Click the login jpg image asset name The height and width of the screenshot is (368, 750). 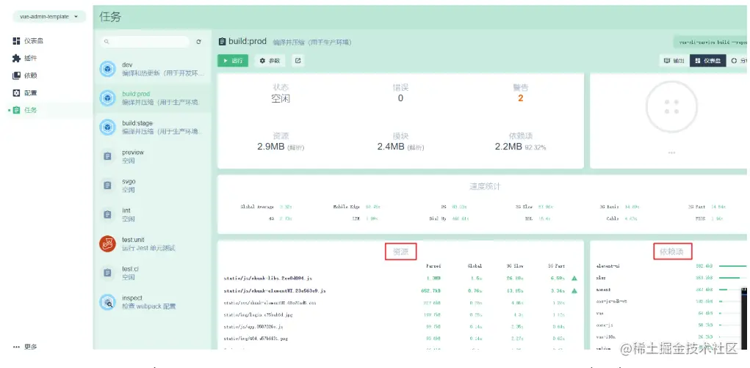point(257,314)
